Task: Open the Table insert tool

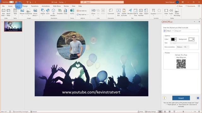Action: (15, 12)
